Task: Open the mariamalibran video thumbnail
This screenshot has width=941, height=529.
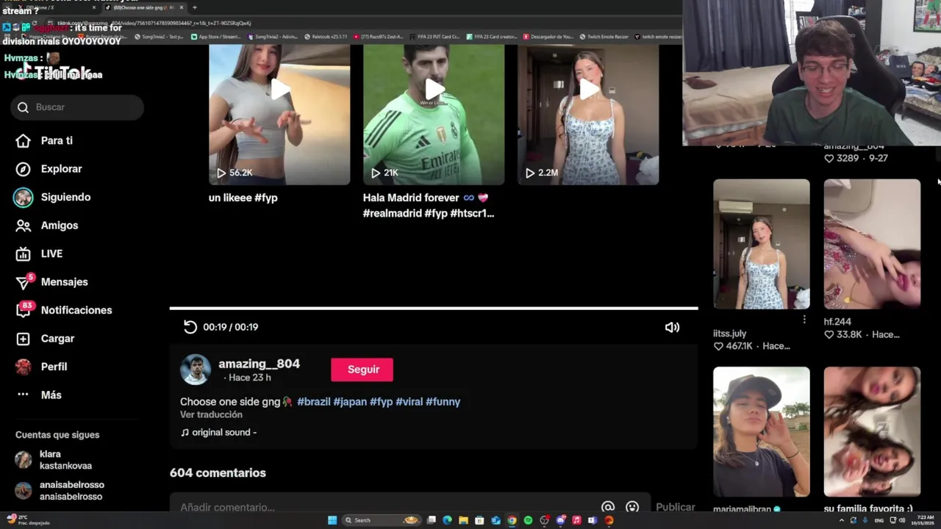Action: (761, 432)
